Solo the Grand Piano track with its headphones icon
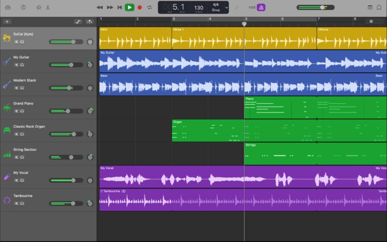 (22, 111)
